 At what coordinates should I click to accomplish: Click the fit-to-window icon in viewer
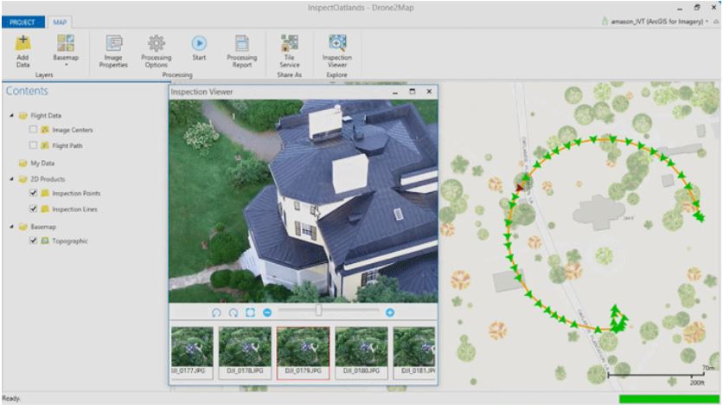(250, 312)
